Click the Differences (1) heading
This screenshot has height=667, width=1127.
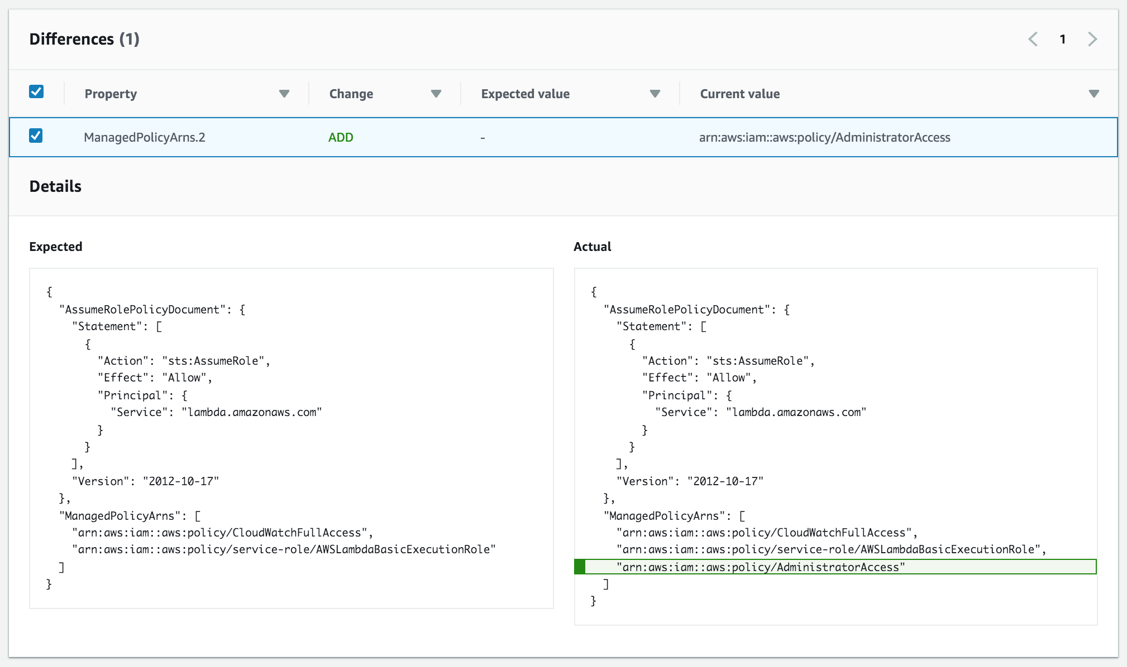point(84,39)
